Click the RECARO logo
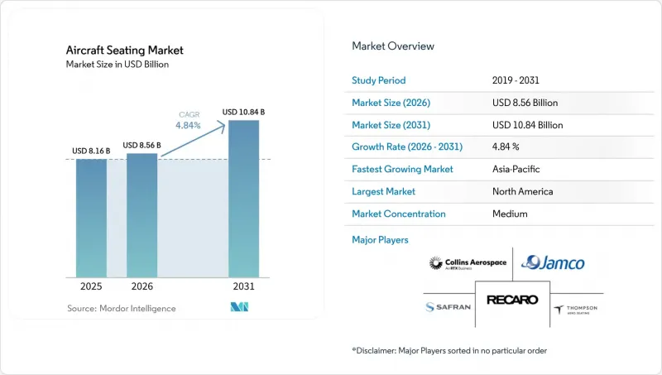 [512, 300]
